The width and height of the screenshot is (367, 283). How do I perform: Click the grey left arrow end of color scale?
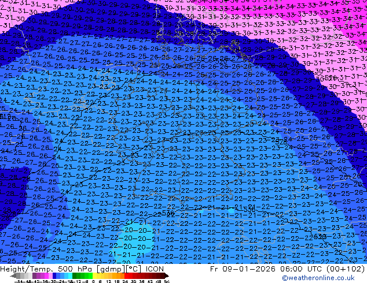point(13,275)
